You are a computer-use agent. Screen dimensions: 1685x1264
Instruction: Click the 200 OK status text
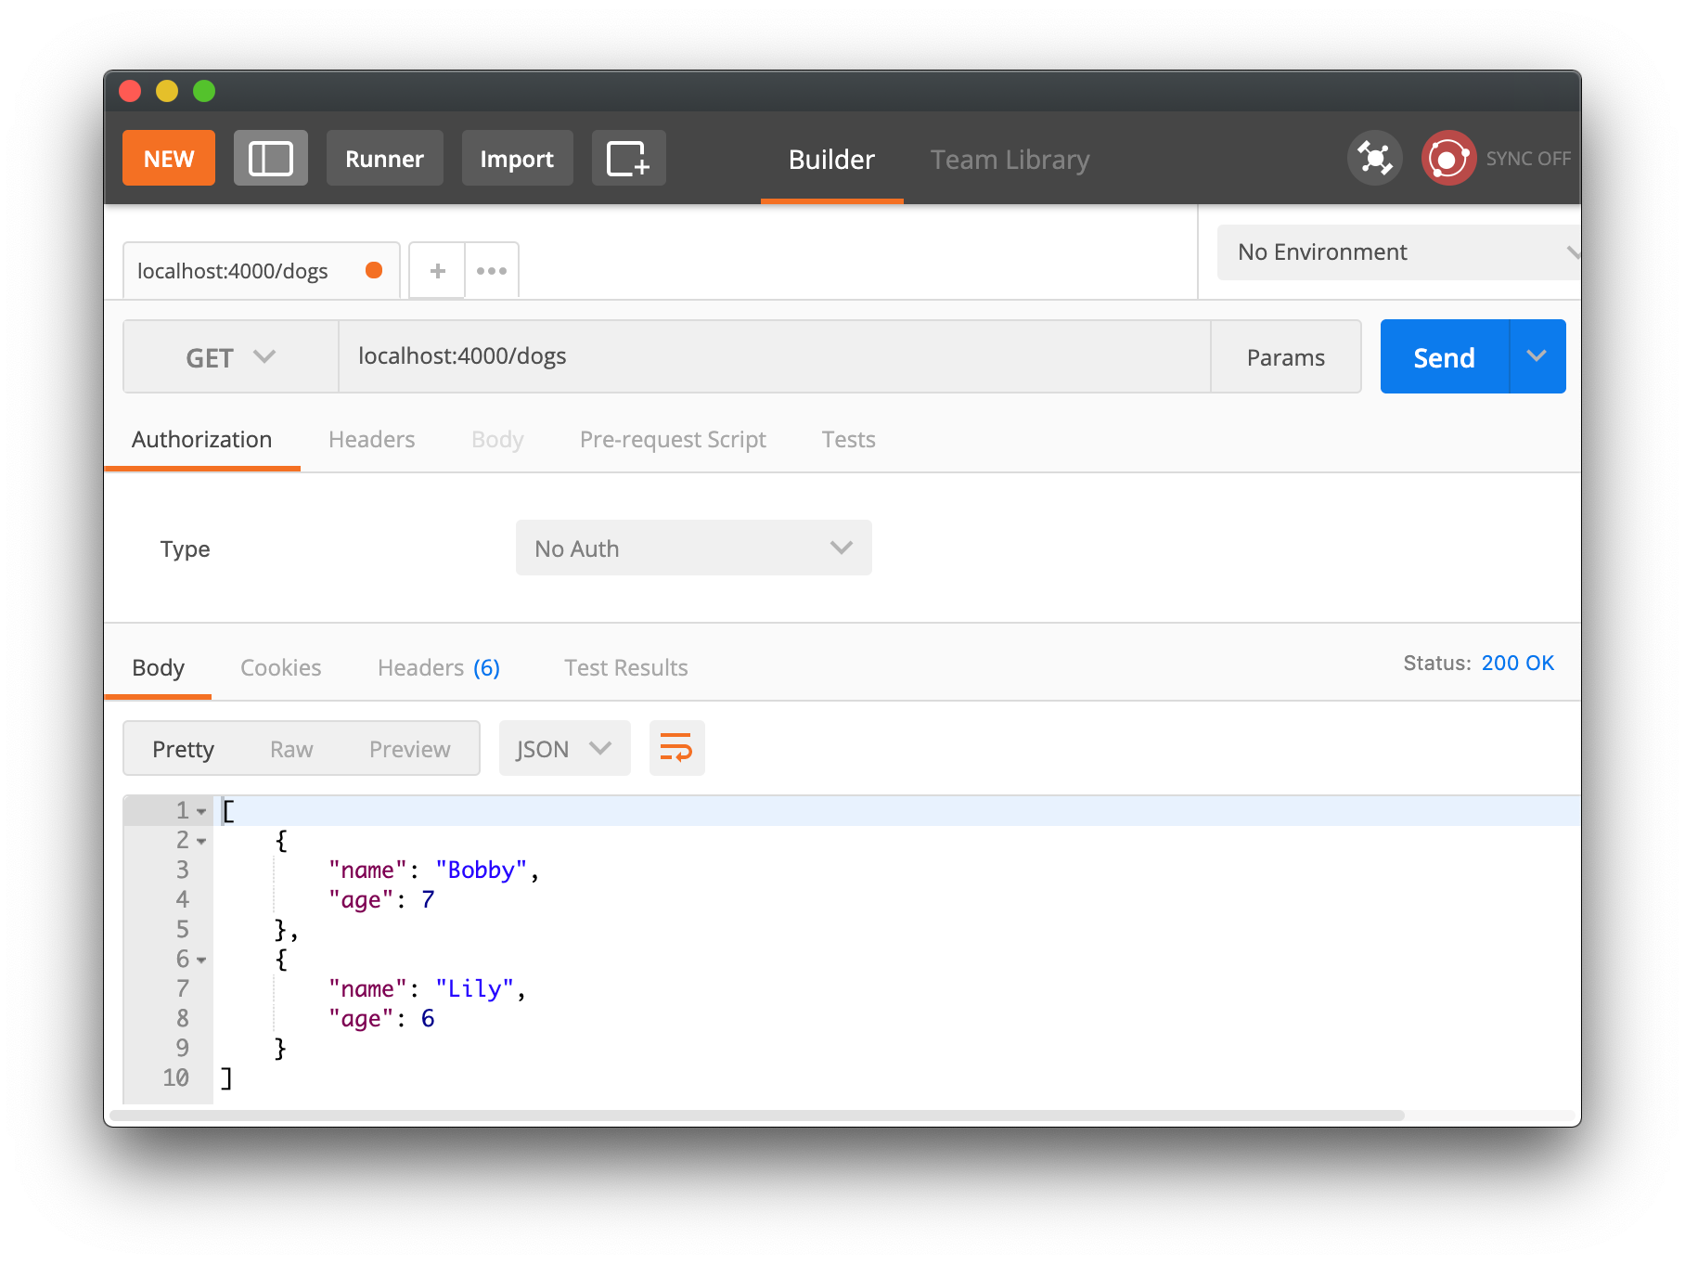pos(1517,663)
